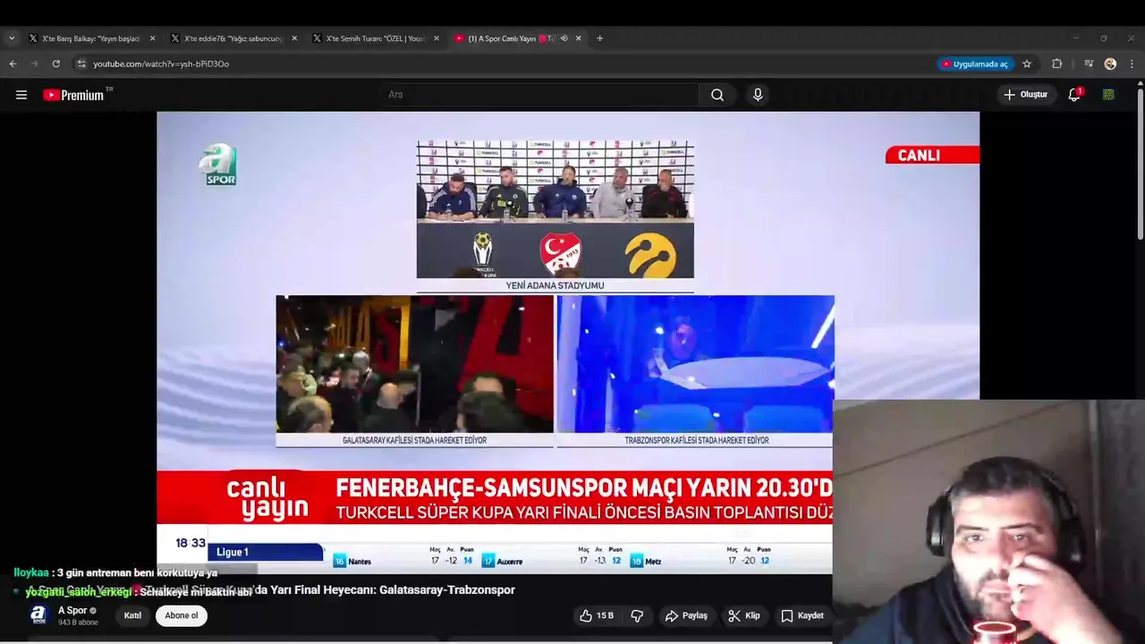Click the search magnifier button
This screenshot has height=644, width=1145.
[x=717, y=95]
